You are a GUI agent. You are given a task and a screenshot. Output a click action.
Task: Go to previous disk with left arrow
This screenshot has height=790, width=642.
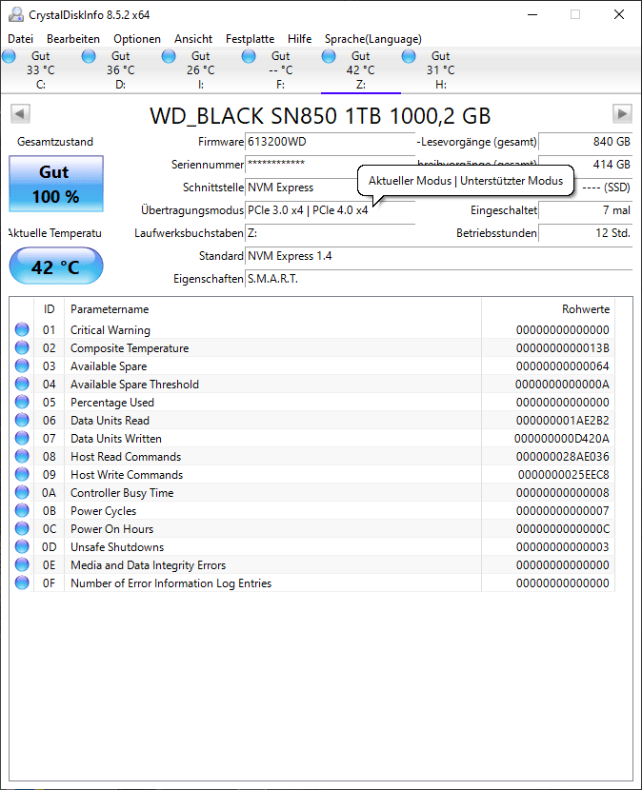click(21, 113)
